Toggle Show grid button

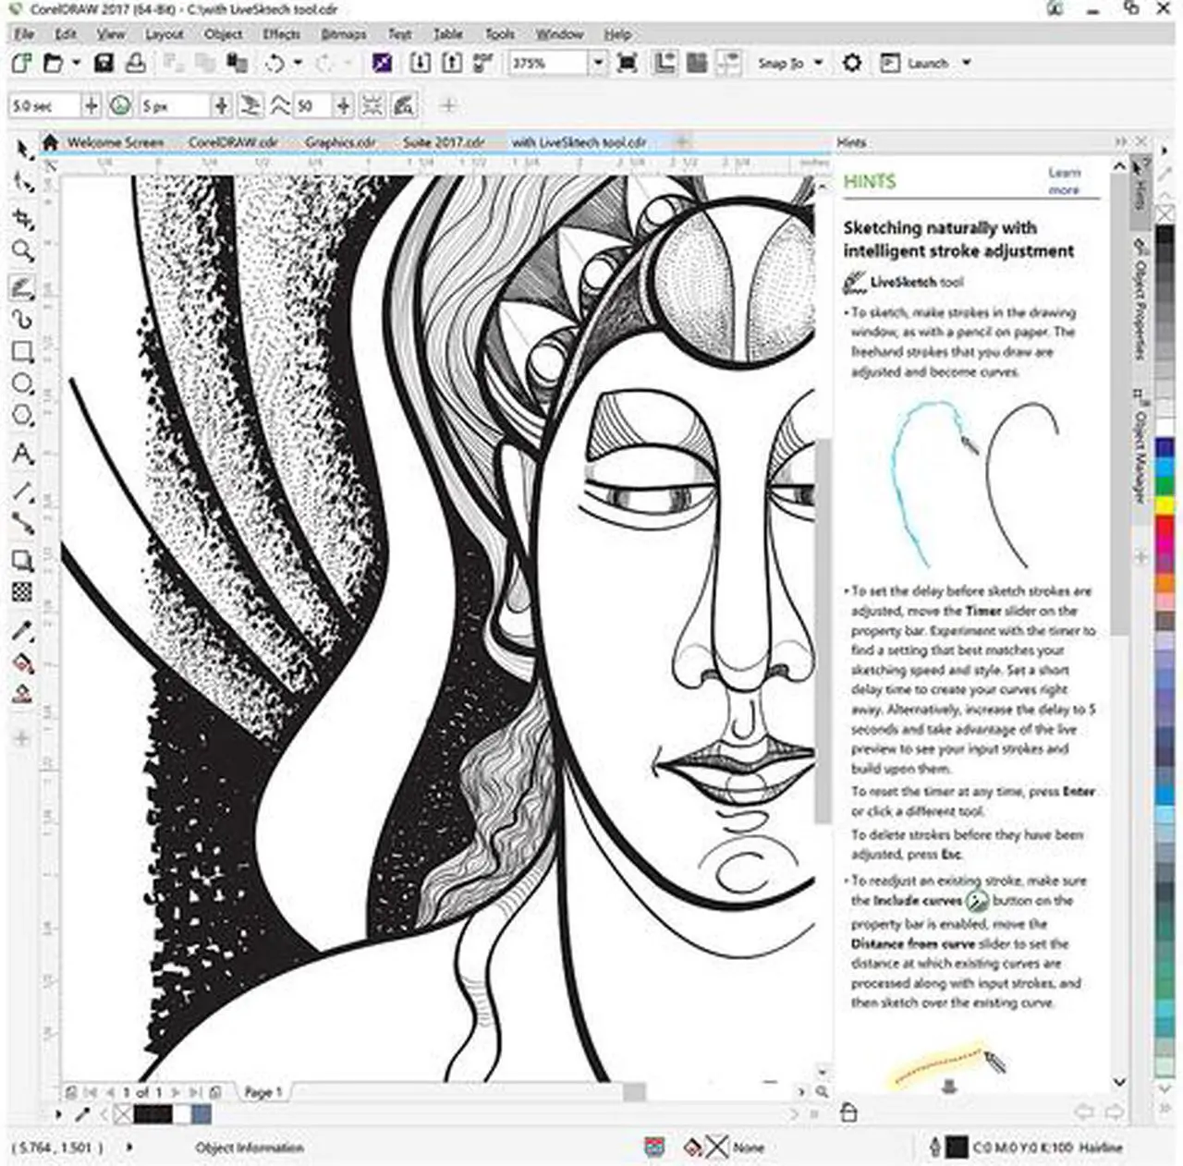point(697,63)
